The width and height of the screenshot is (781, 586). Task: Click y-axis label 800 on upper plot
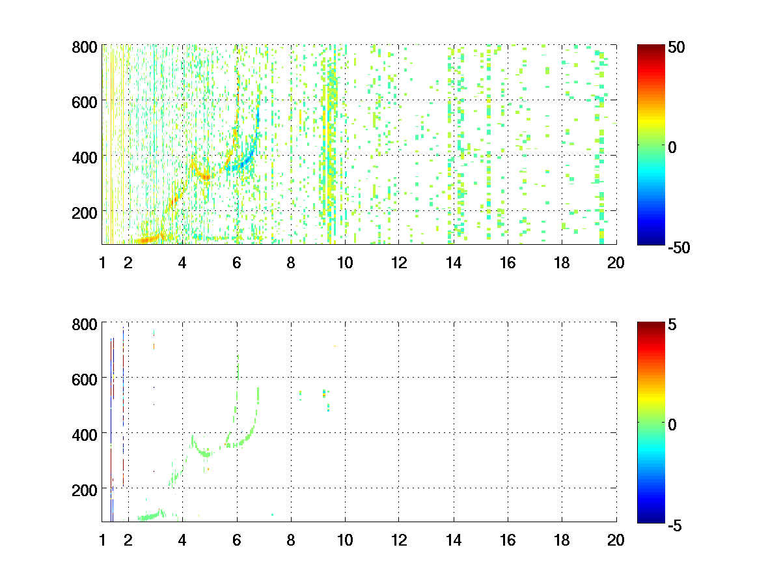(85, 47)
